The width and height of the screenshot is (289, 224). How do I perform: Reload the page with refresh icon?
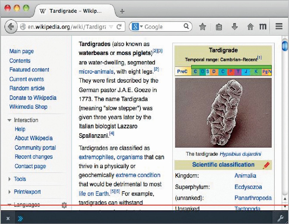tap(119, 27)
